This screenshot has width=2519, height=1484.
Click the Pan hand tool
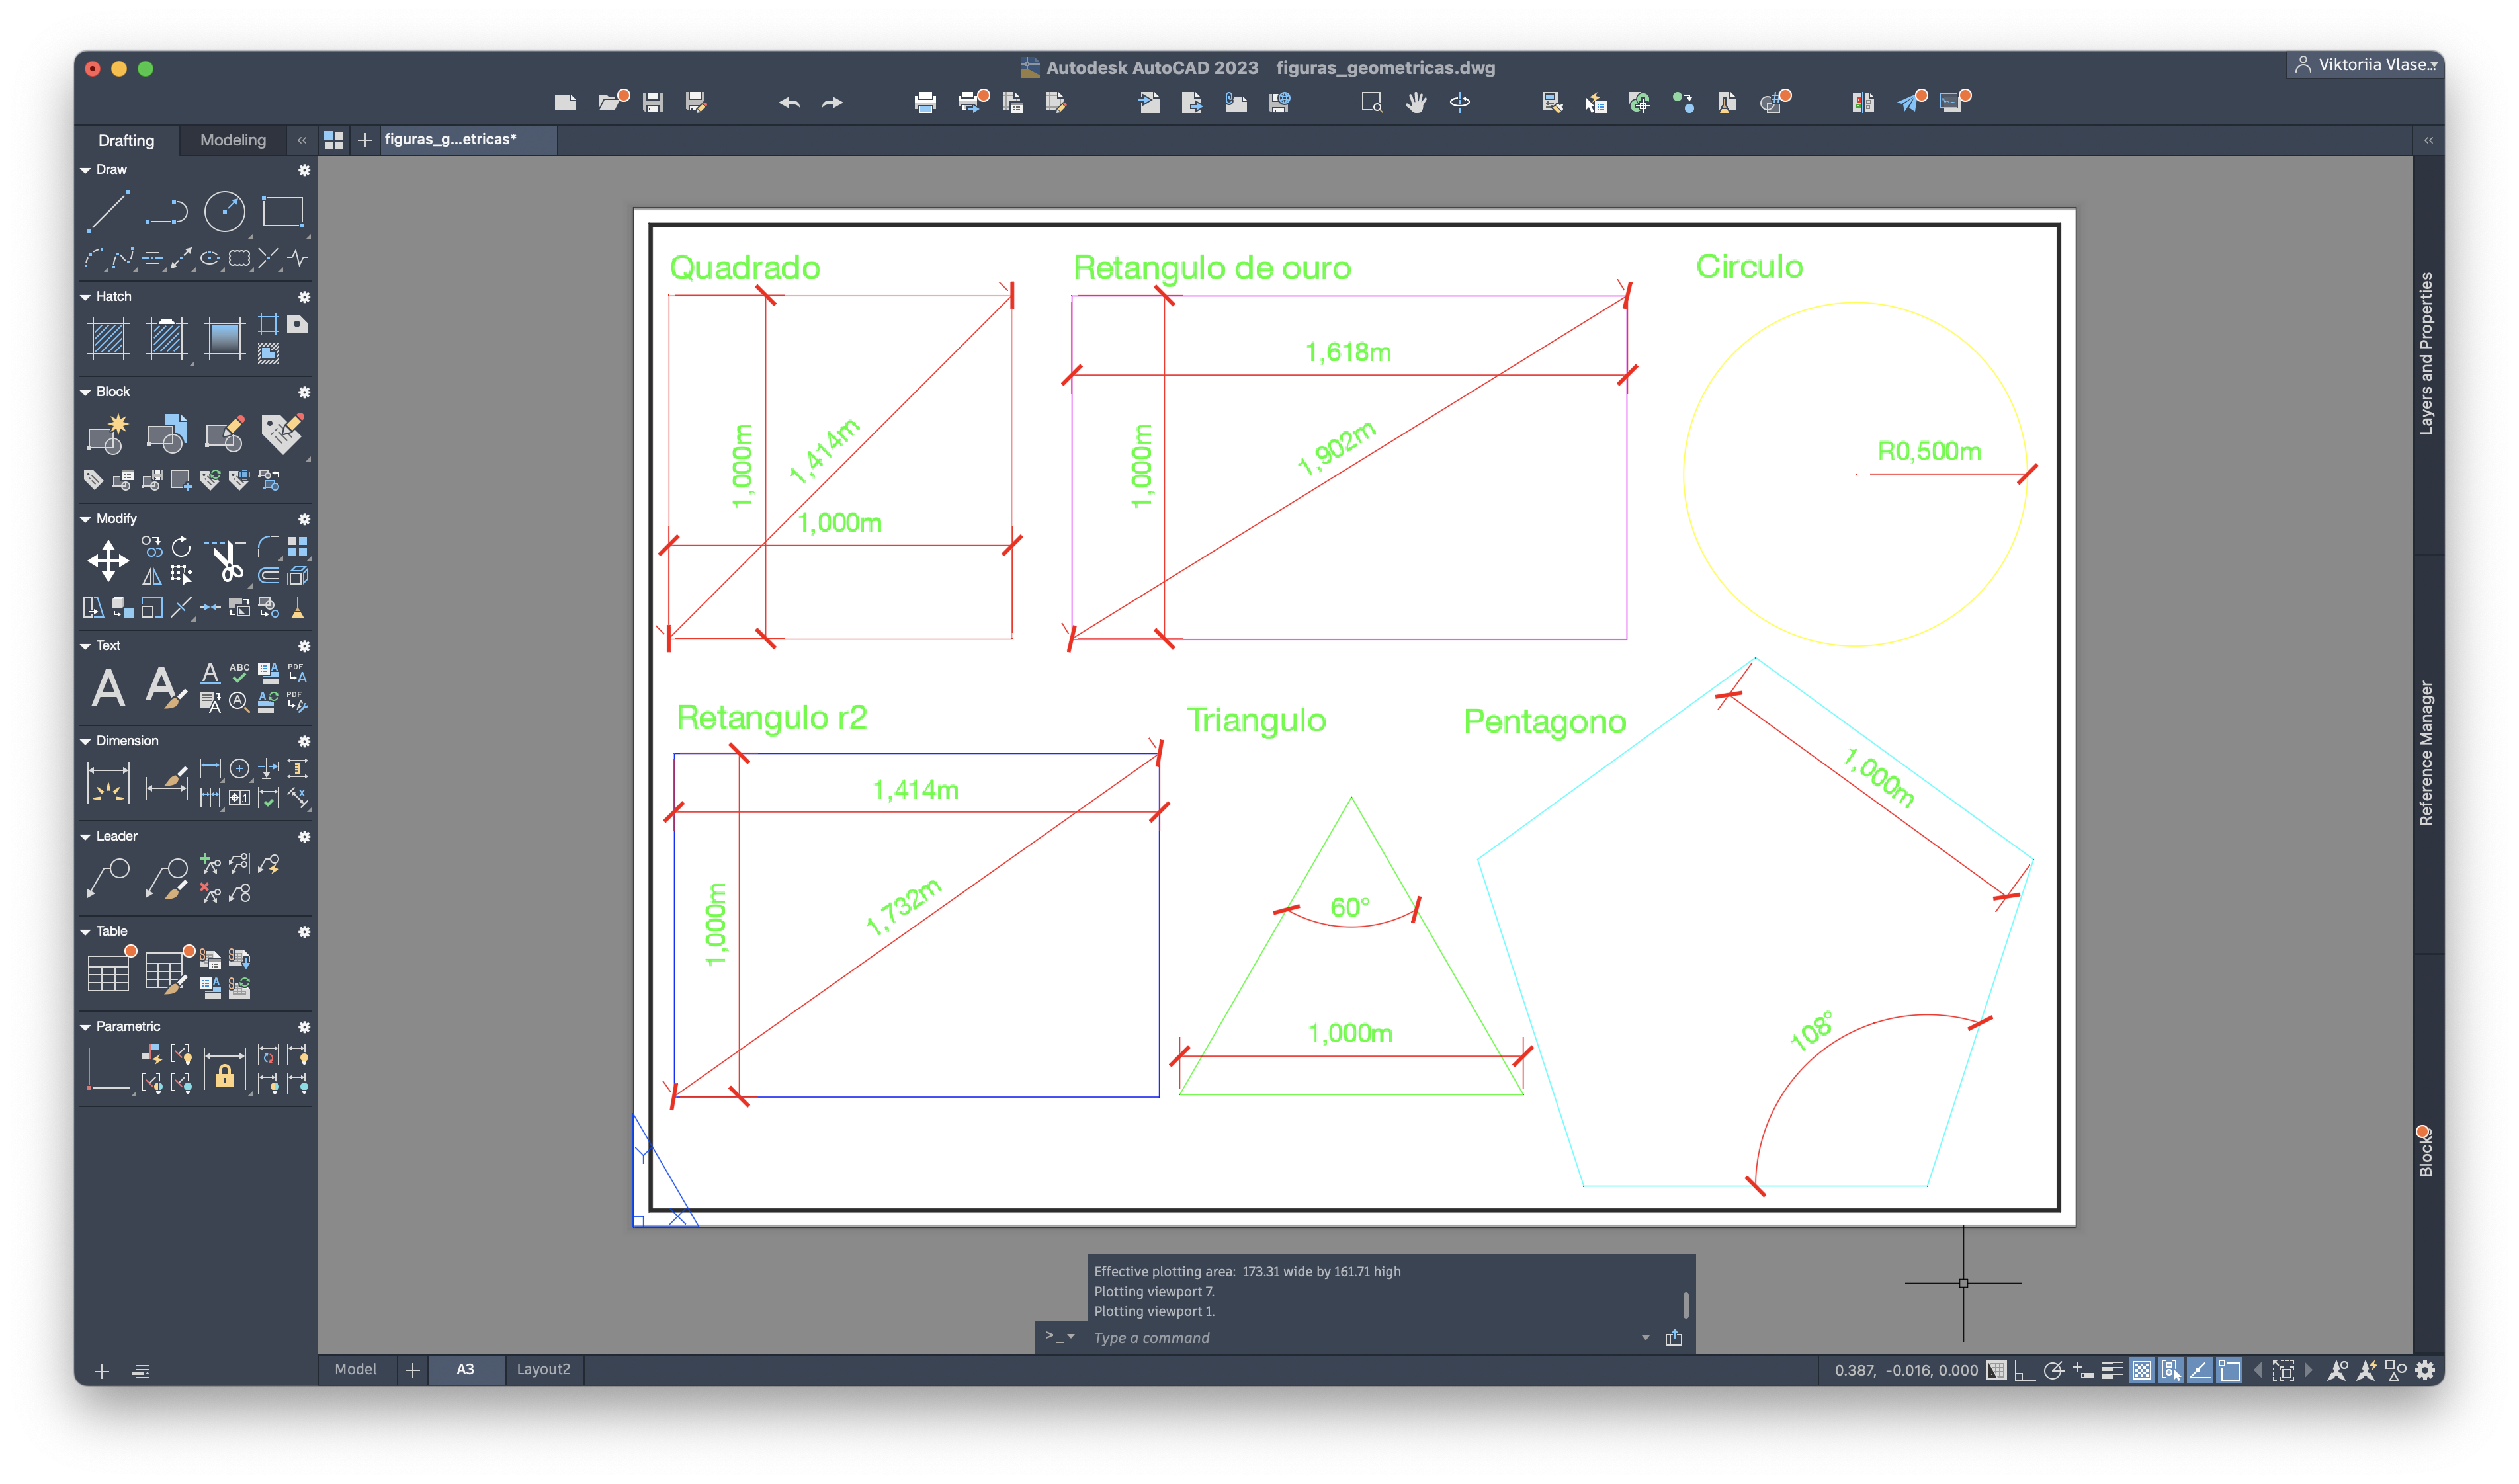tap(1416, 102)
